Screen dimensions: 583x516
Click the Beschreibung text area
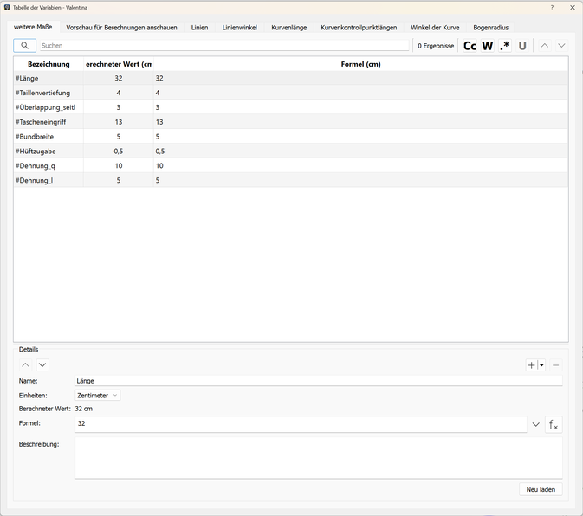(319, 458)
